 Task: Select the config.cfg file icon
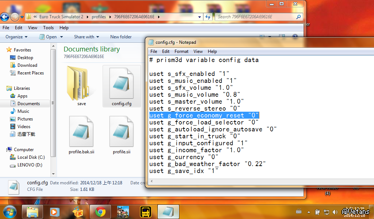point(121,83)
